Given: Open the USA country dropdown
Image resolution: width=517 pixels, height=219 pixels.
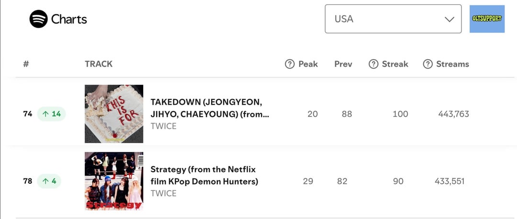Looking at the screenshot, I should (393, 19).
